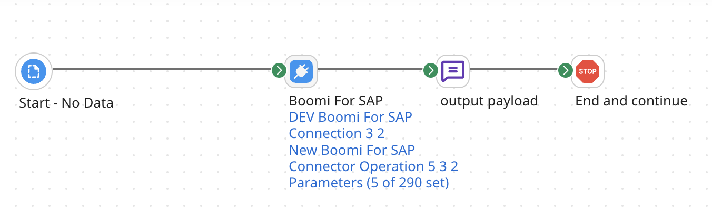The image size is (712, 212).
Task: Select the path line from Start to connector
Action: click(x=158, y=70)
